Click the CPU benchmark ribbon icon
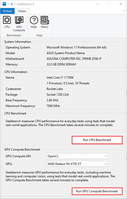127x199 pixels. pyautogui.click(x=7, y=22)
